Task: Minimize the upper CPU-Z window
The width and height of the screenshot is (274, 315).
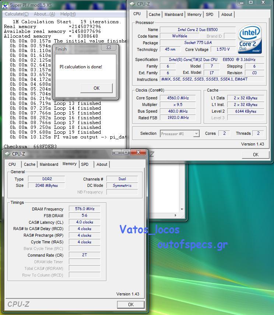Action: tap(242, 3)
